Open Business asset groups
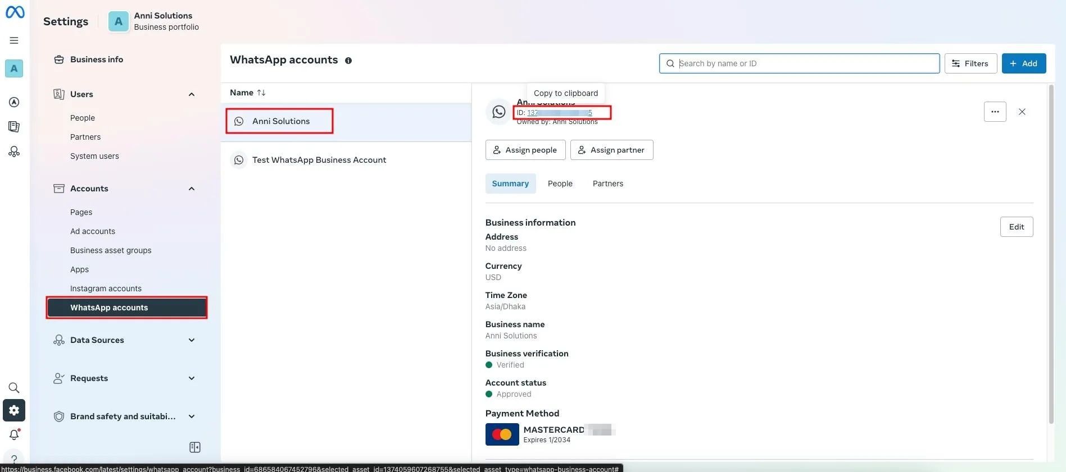 pyautogui.click(x=111, y=250)
